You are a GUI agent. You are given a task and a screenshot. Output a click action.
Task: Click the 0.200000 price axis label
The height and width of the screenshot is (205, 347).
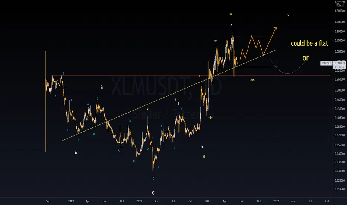340,91
